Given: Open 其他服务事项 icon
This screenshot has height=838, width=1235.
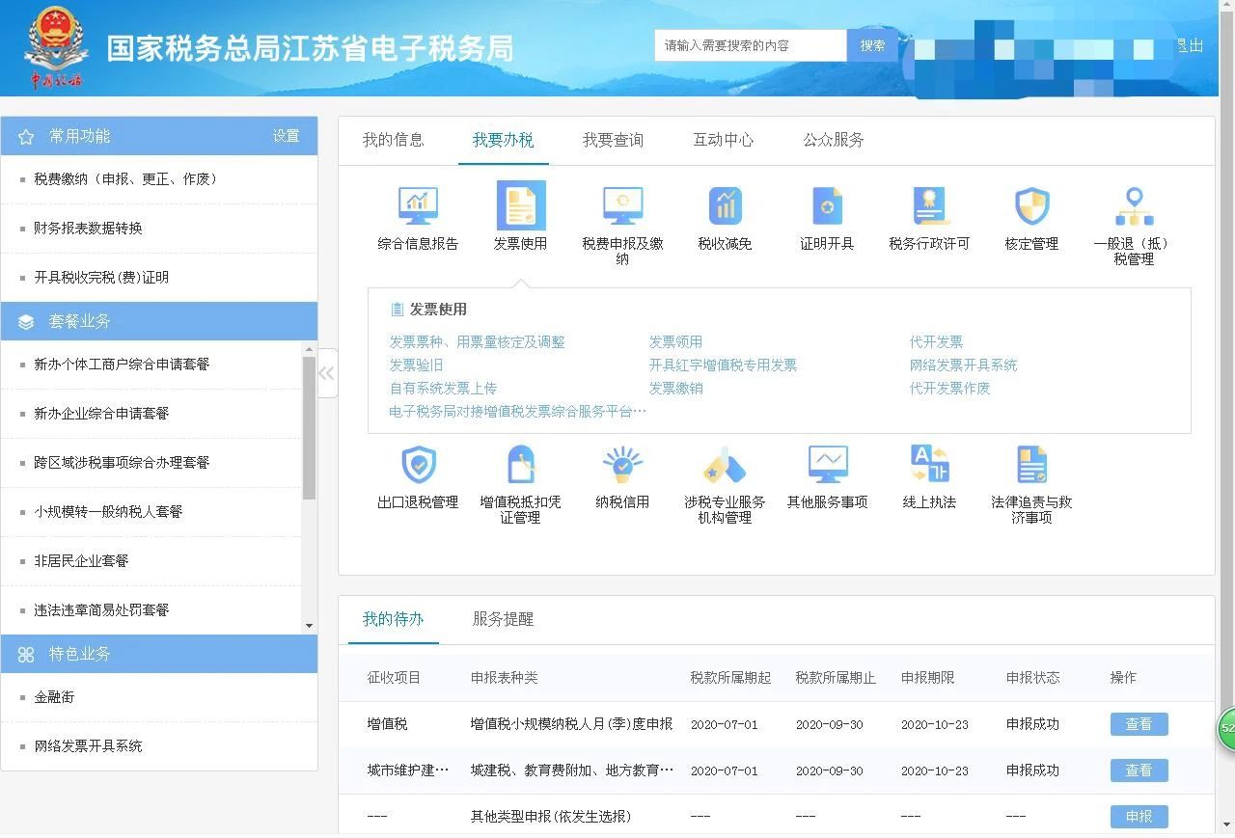Looking at the screenshot, I should 827,465.
